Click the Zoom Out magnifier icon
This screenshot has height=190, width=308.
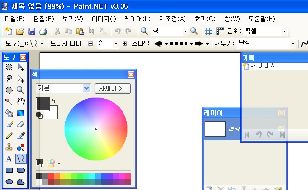coord(144,31)
